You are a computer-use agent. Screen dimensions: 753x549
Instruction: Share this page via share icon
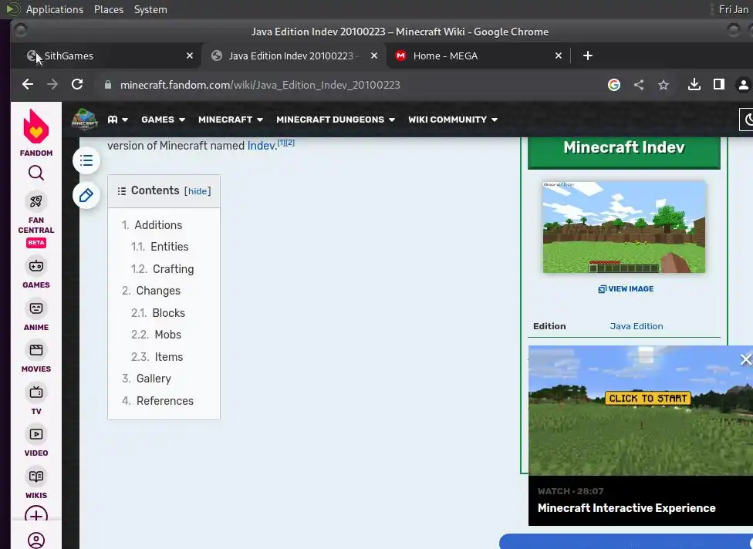tap(639, 85)
